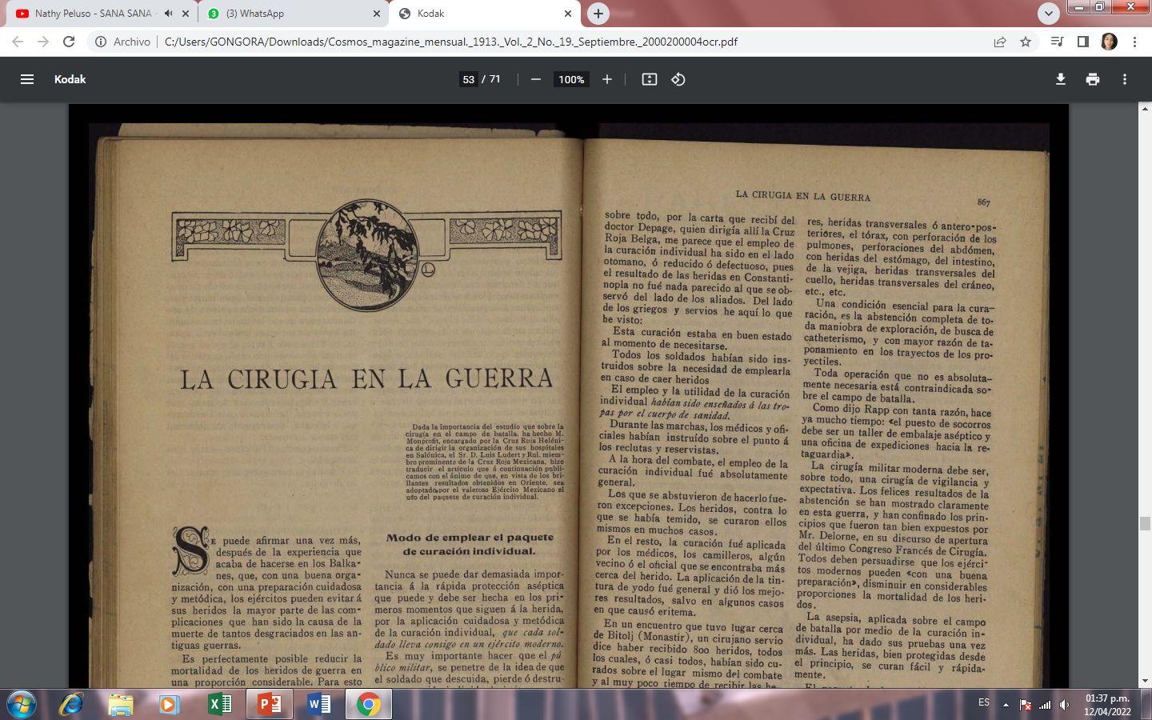Click the page number input field

(469, 79)
